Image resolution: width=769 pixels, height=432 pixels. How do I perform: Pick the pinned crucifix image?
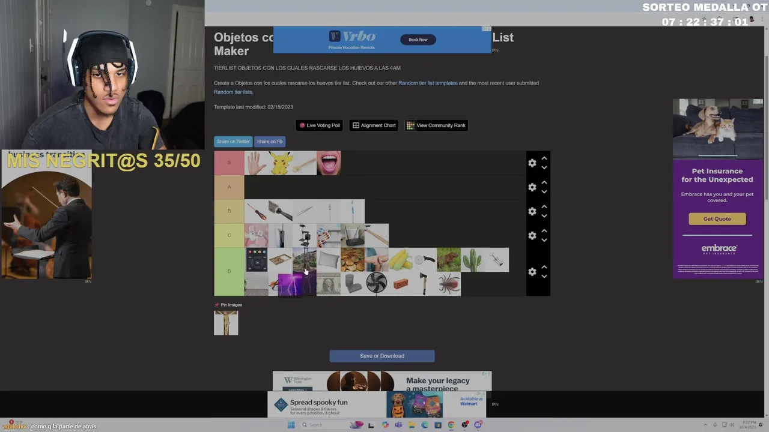coord(226,323)
